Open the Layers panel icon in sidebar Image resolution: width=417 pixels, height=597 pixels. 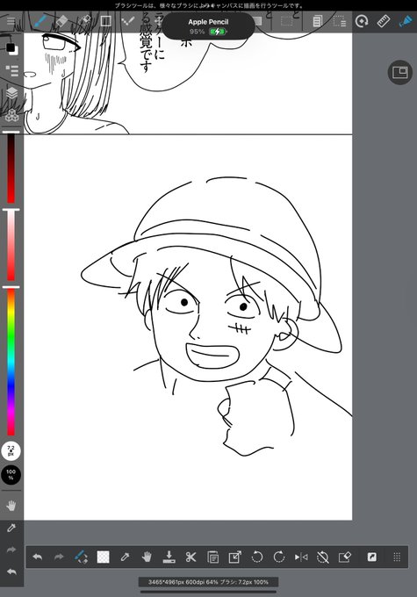point(11,92)
